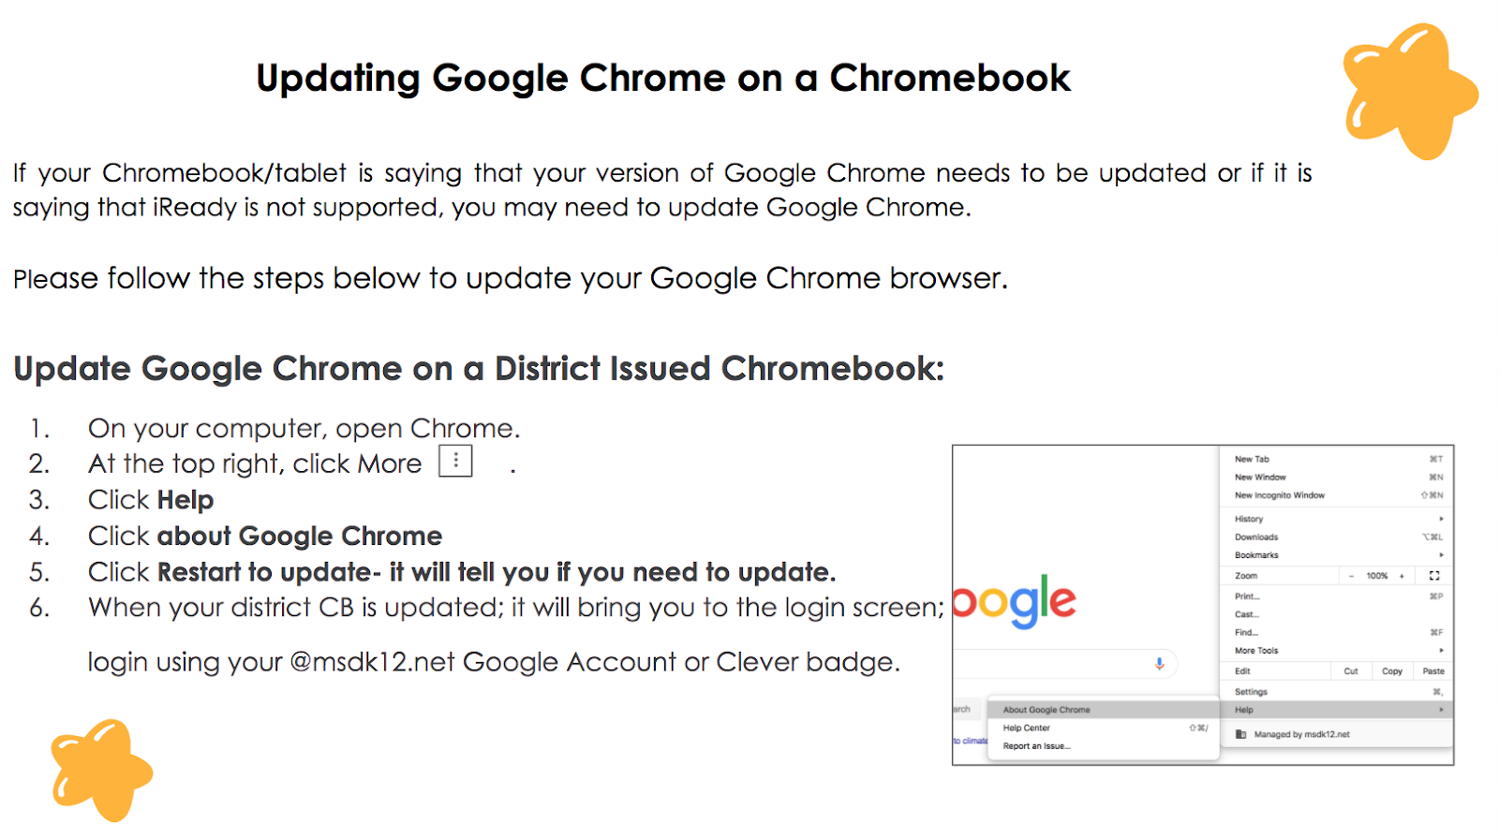1499x838 pixels.
Task: Click the Managed by msdk12.net building icon
Action: coord(1240,734)
